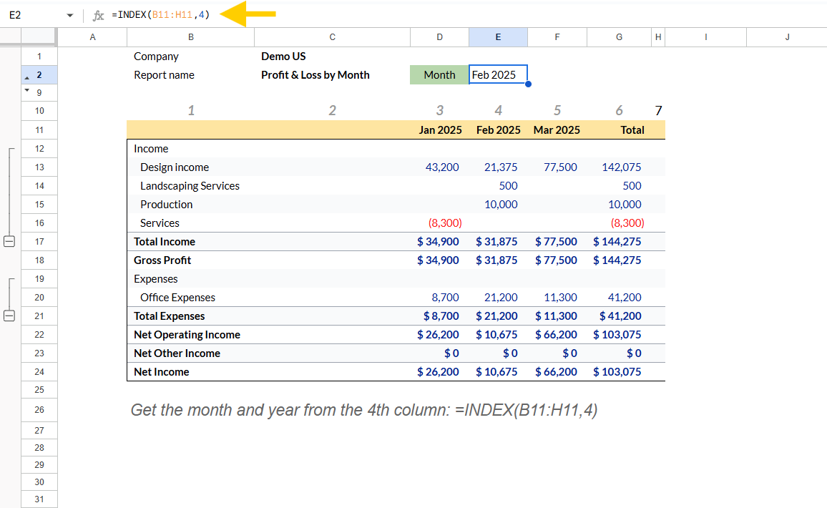Open the Name box dropdown arrow
827x508 pixels.
(x=69, y=15)
